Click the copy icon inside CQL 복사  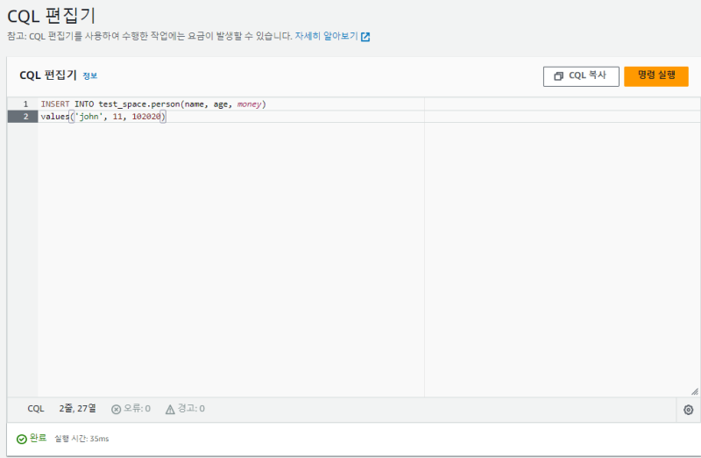tap(558, 76)
